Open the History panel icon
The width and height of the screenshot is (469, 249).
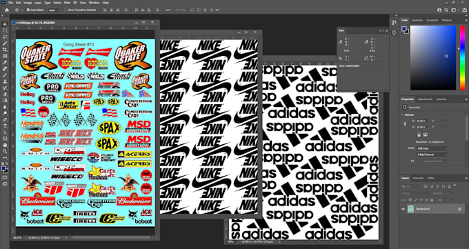point(395,23)
